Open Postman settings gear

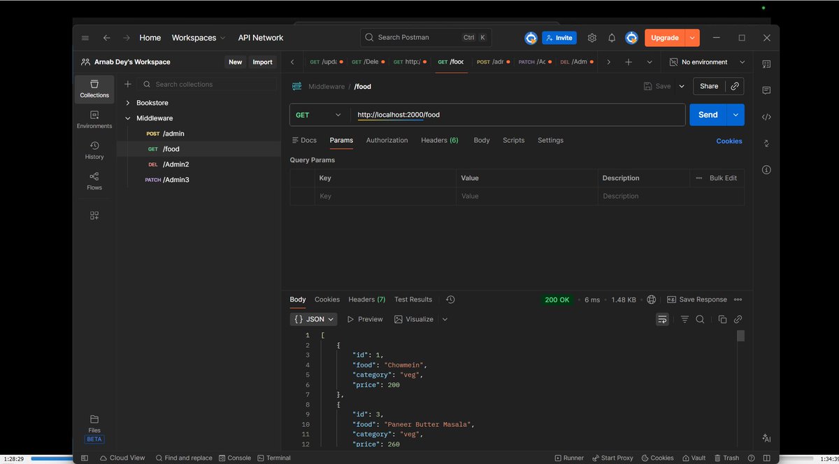coord(591,38)
